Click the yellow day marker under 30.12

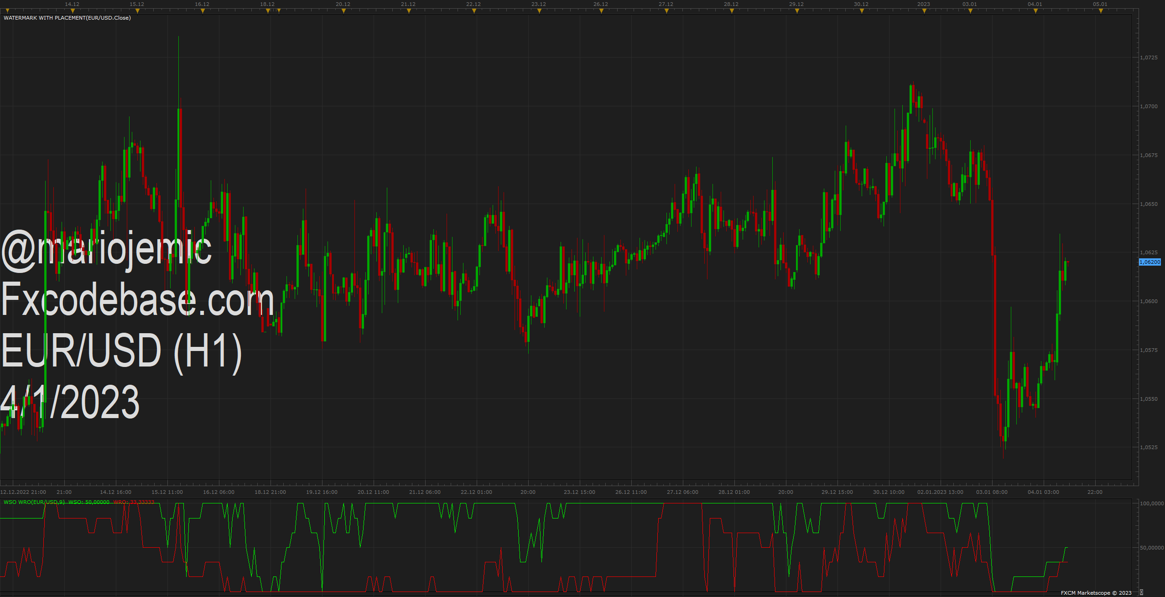862,11
